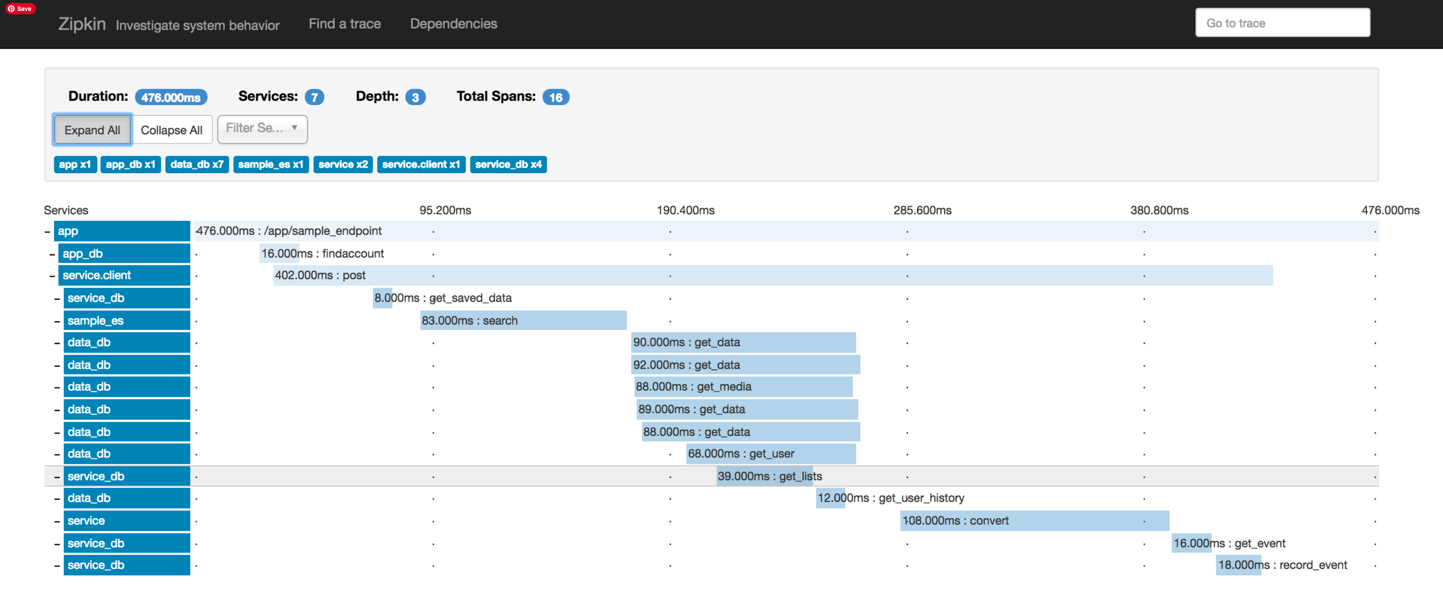Image resolution: width=1443 pixels, height=600 pixels.
Task: Open the 16.000ms get_event span
Action: (1192, 543)
